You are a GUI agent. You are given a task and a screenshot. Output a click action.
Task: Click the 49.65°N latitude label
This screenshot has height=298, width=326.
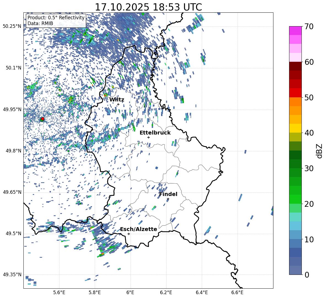coord(12,192)
